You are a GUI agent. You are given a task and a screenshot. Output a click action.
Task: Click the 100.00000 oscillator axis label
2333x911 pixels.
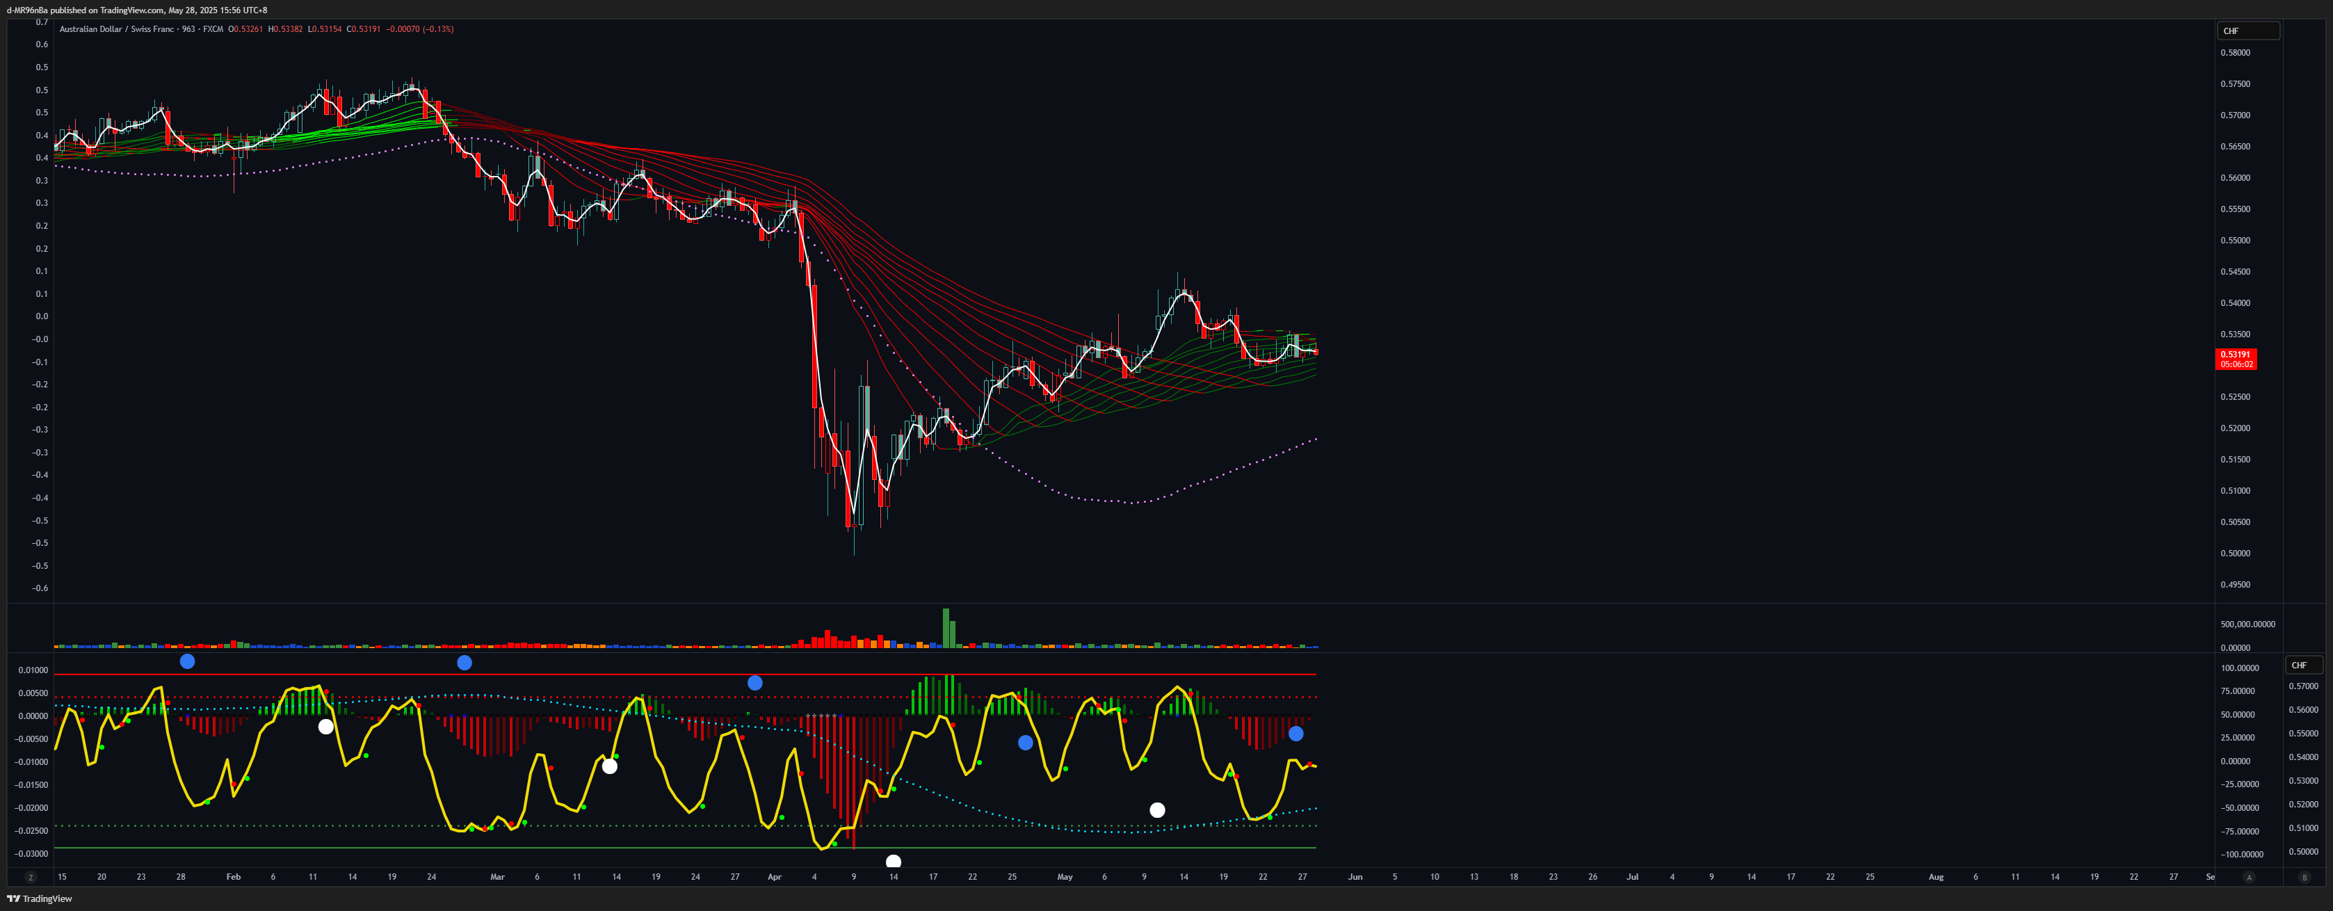(2241, 668)
